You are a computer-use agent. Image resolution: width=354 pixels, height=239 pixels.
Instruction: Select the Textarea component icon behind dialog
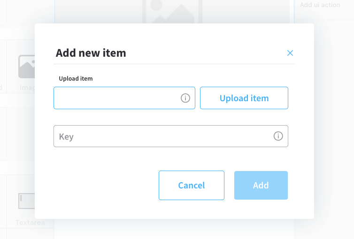[27, 201]
